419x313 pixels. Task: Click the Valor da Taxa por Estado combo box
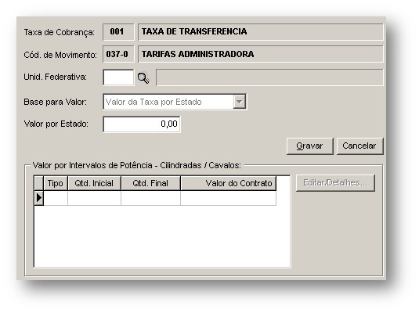coord(175,102)
